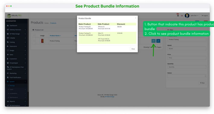Click the System gear icon
The width and height of the screenshot is (214, 114).
click(x=8, y=82)
